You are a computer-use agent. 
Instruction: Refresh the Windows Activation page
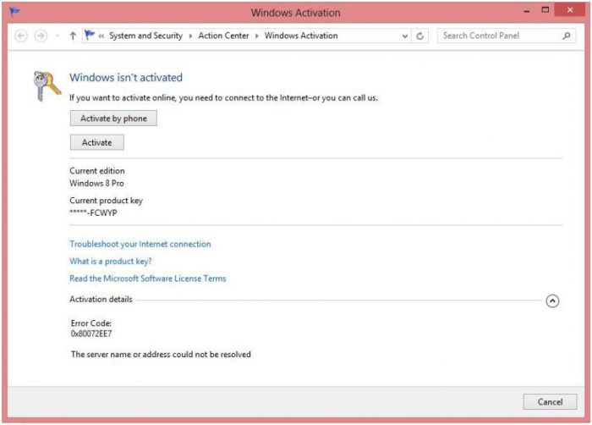(420, 36)
